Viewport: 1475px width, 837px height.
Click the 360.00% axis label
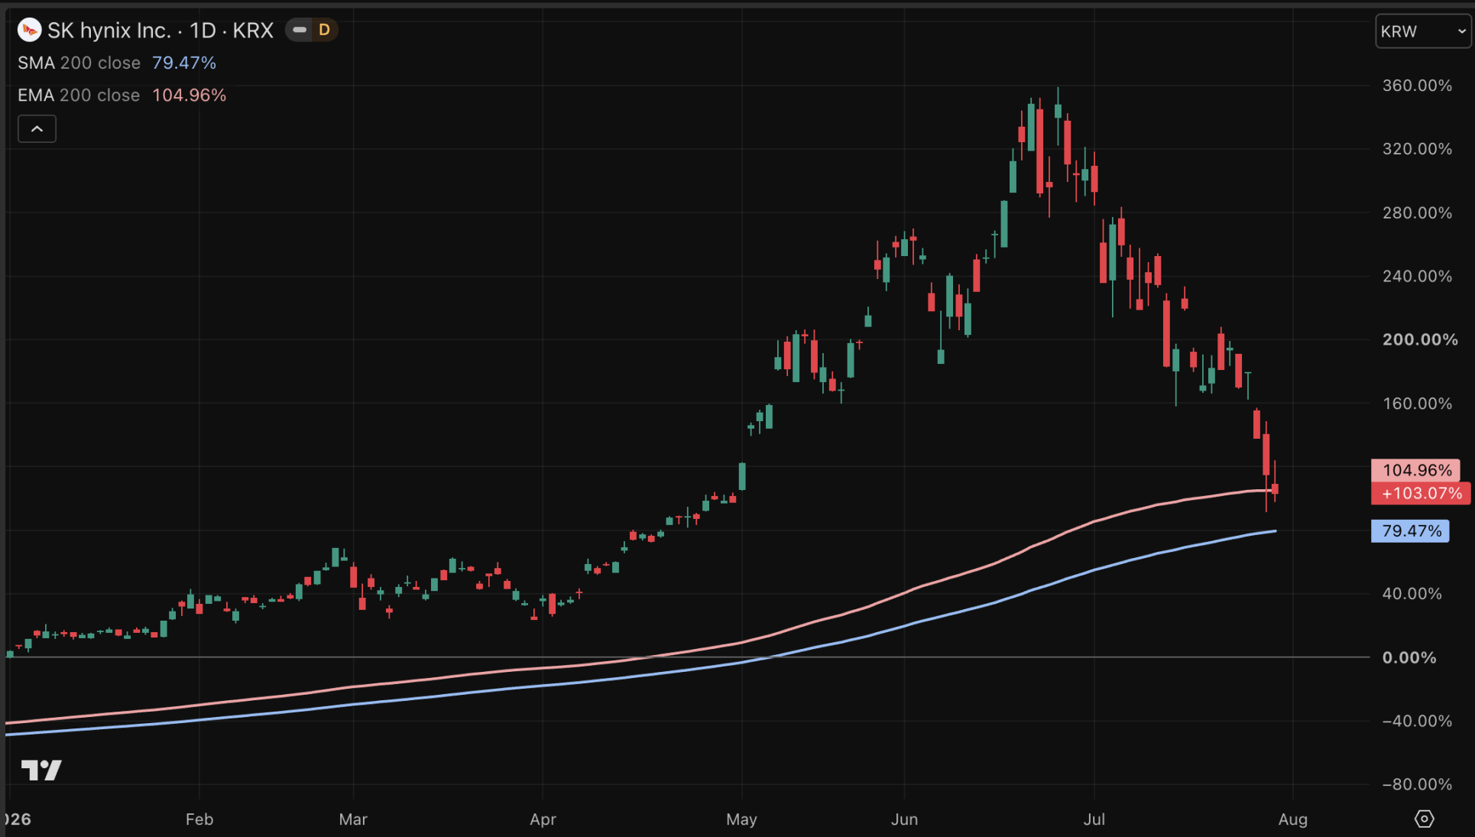1417,86
